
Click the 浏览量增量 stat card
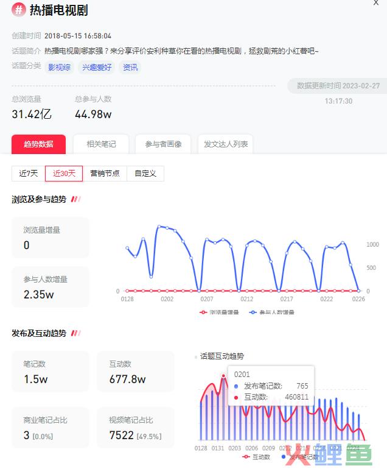click(51, 238)
